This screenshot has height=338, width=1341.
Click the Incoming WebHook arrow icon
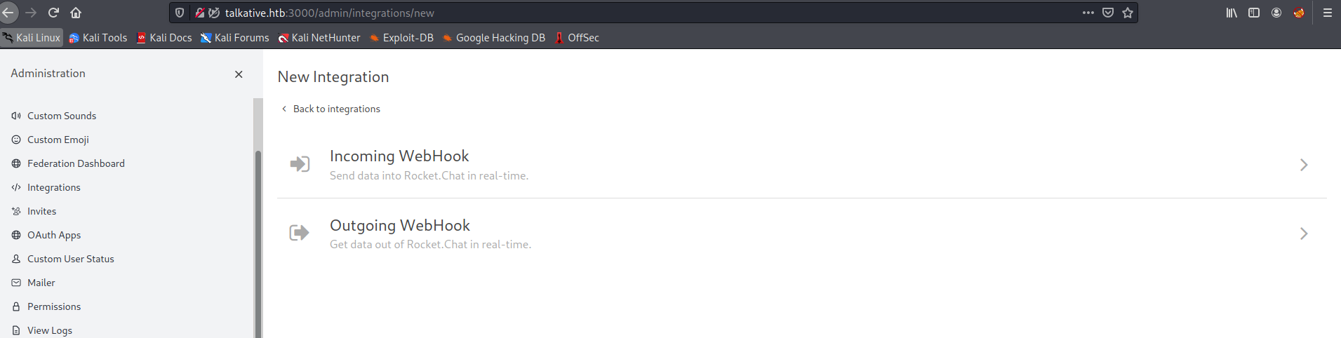click(300, 164)
